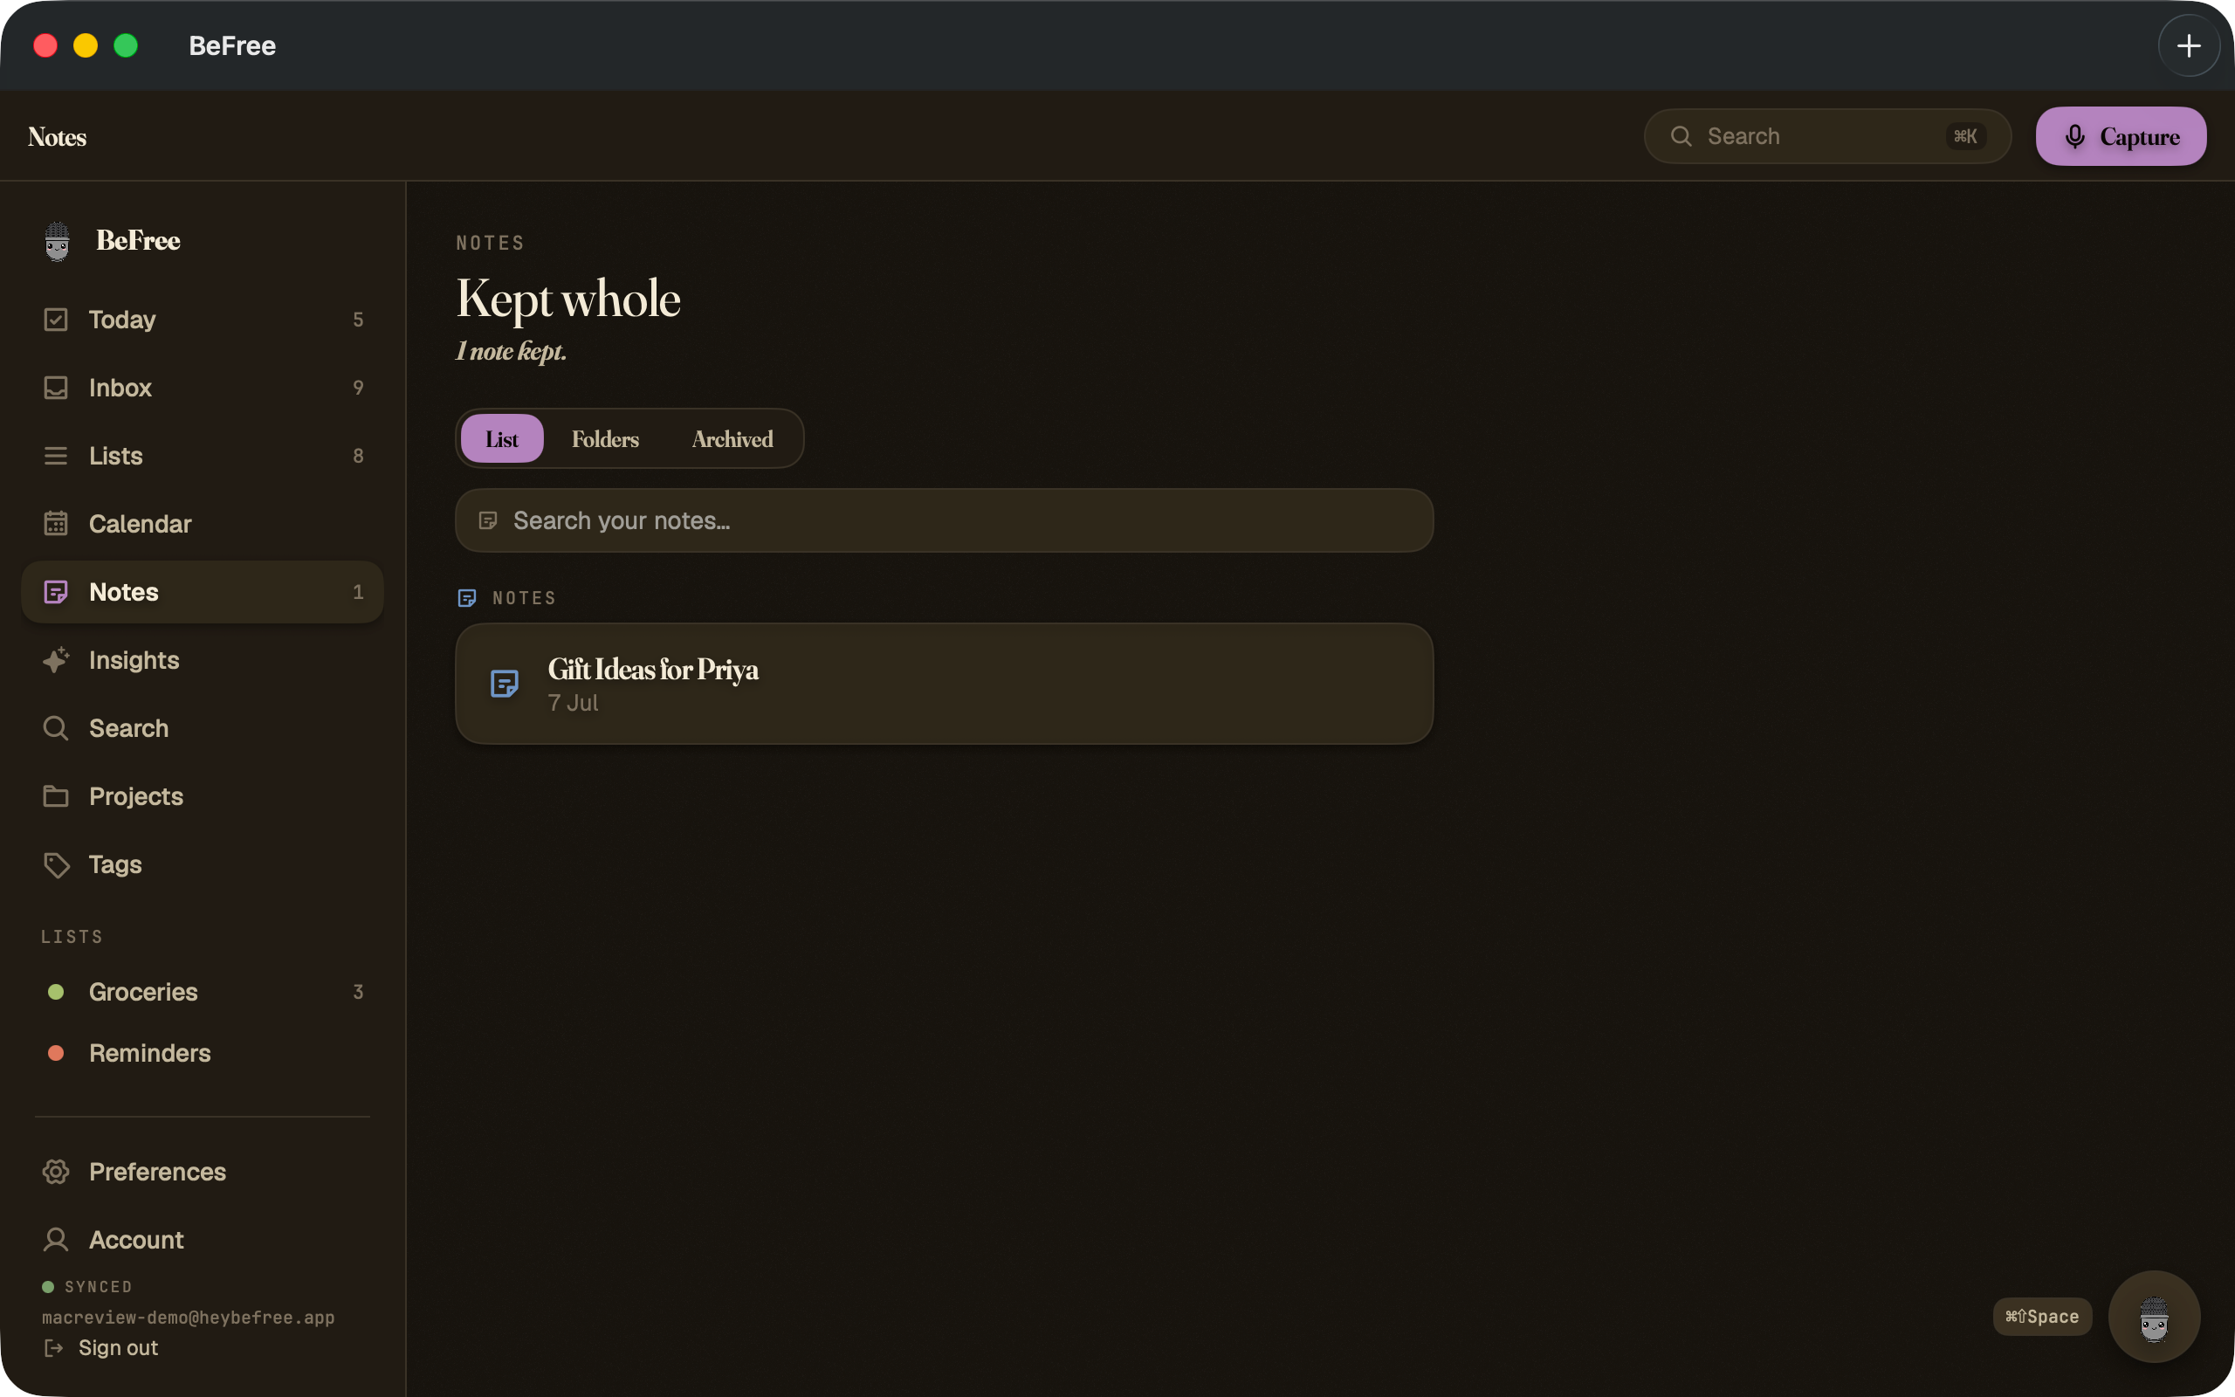Click the blue icon beside NOTES heading
The image size is (2235, 1397).
pyautogui.click(x=467, y=599)
